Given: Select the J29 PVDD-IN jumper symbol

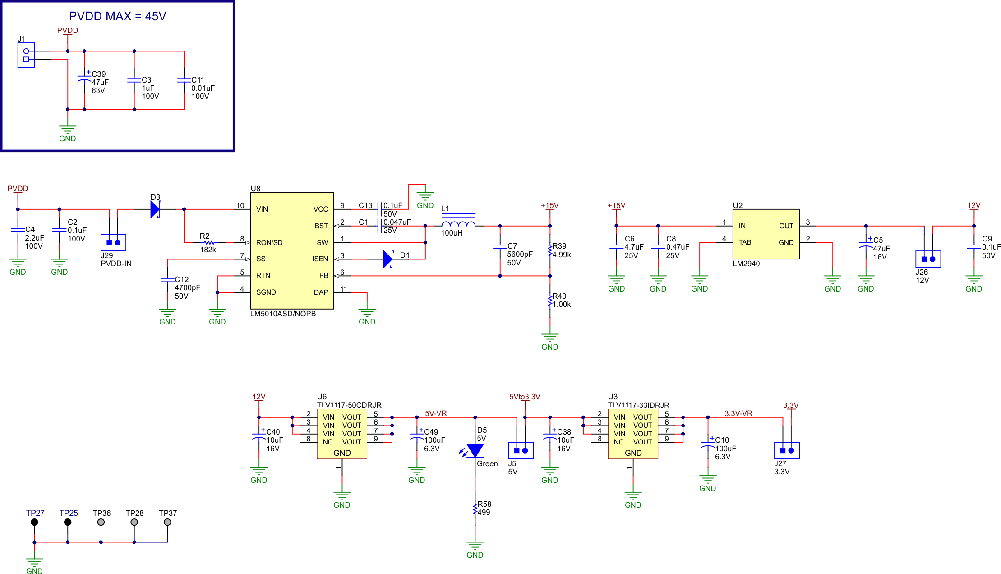Looking at the screenshot, I should coord(113,242).
